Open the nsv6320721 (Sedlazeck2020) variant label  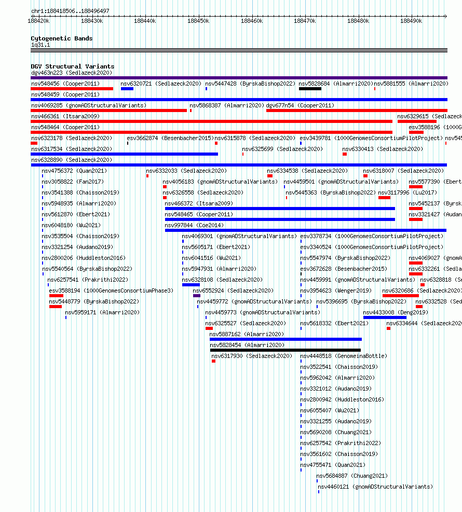point(161,84)
